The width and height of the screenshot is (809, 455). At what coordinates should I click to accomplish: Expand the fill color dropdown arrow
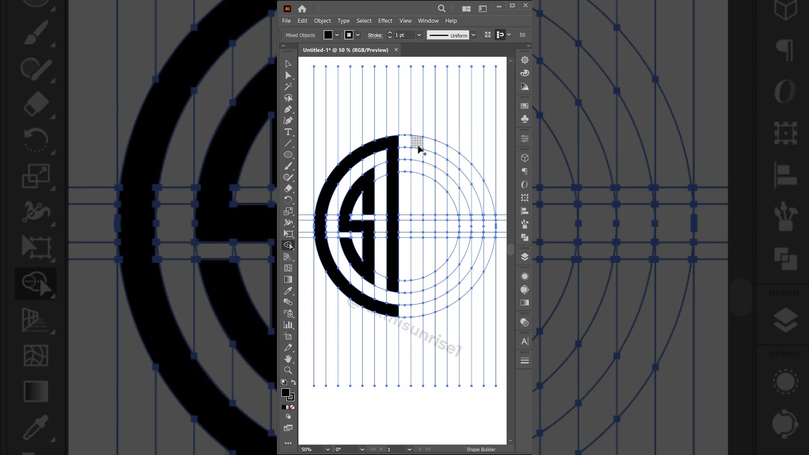tap(337, 35)
